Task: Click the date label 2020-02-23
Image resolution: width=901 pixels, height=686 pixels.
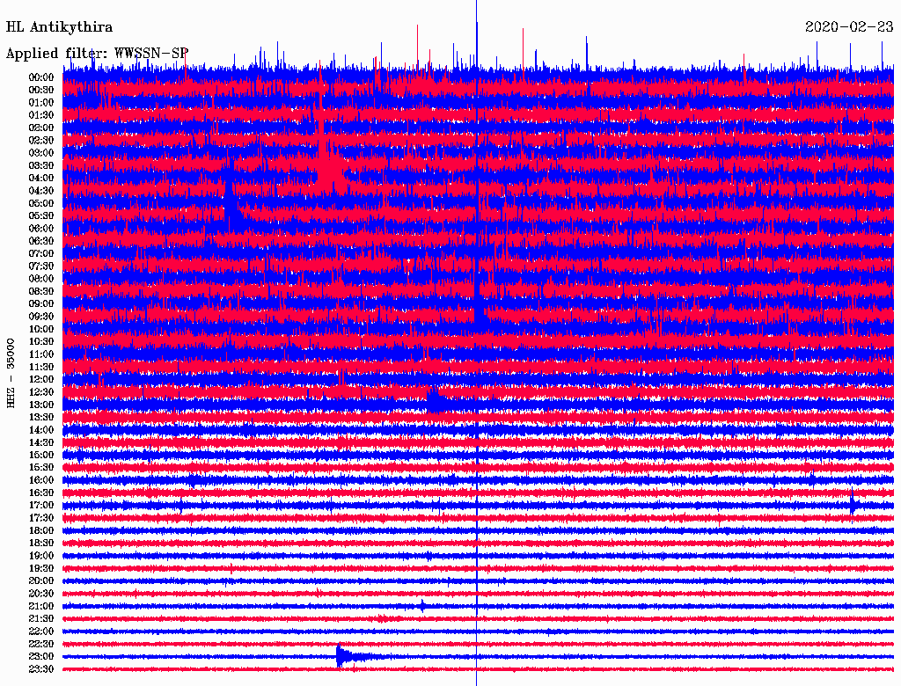Action: (x=849, y=26)
